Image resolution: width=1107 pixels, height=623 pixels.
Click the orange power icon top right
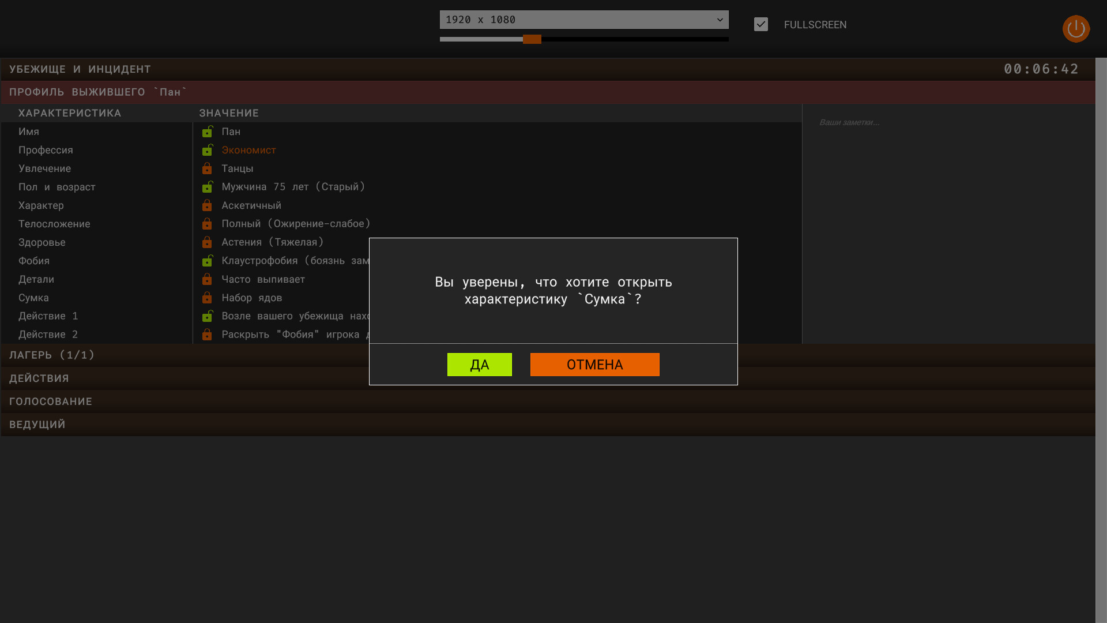[x=1076, y=29]
